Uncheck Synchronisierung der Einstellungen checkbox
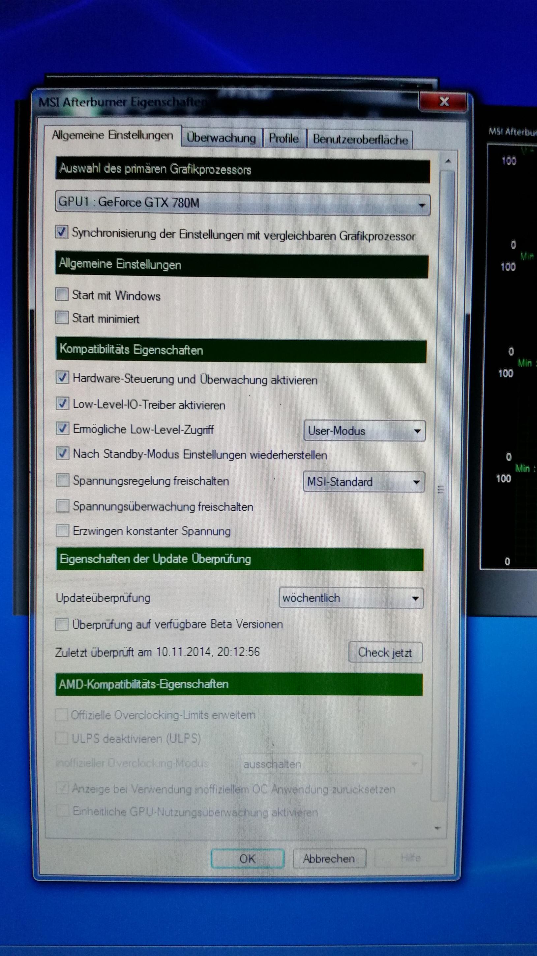 click(62, 232)
